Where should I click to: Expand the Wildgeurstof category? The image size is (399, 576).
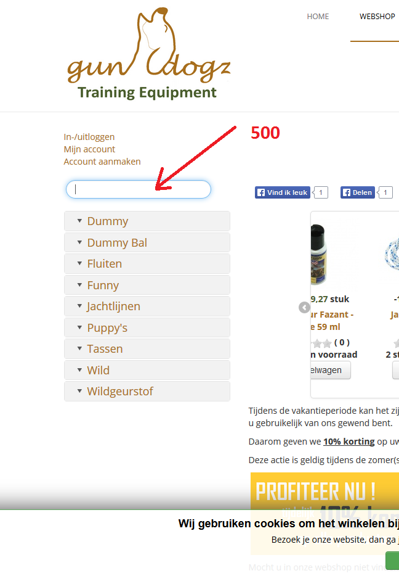tap(147, 391)
